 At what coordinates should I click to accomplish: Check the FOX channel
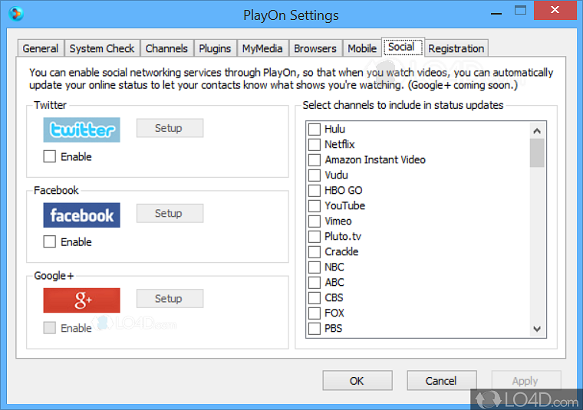(x=315, y=313)
